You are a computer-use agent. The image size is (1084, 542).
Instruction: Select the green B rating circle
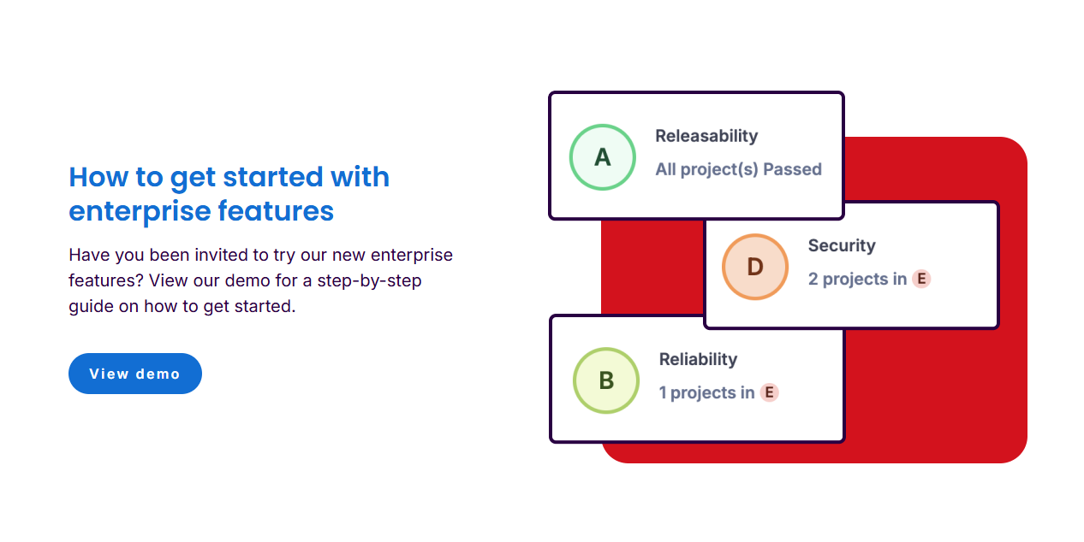point(606,380)
